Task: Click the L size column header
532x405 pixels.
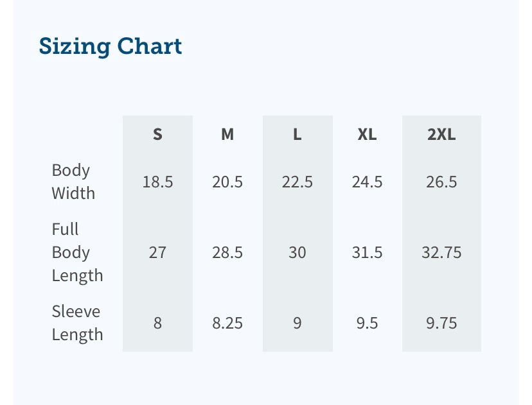Action: [297, 134]
